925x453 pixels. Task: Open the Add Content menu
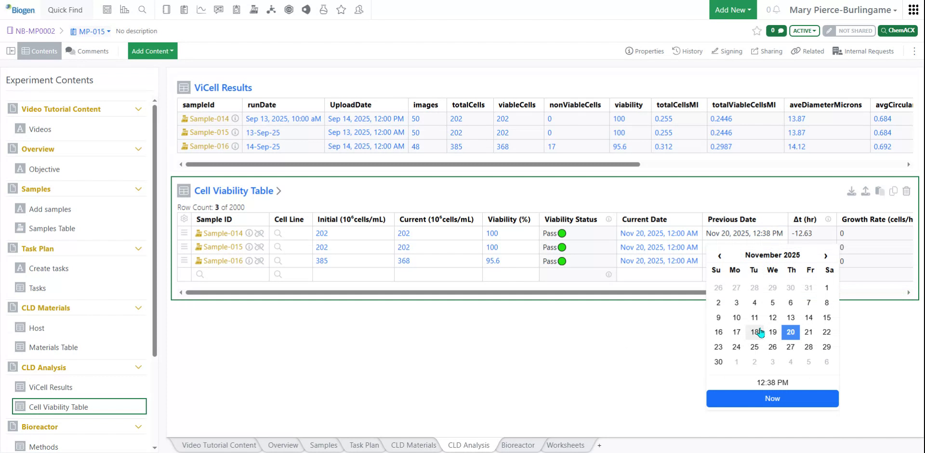tap(152, 51)
